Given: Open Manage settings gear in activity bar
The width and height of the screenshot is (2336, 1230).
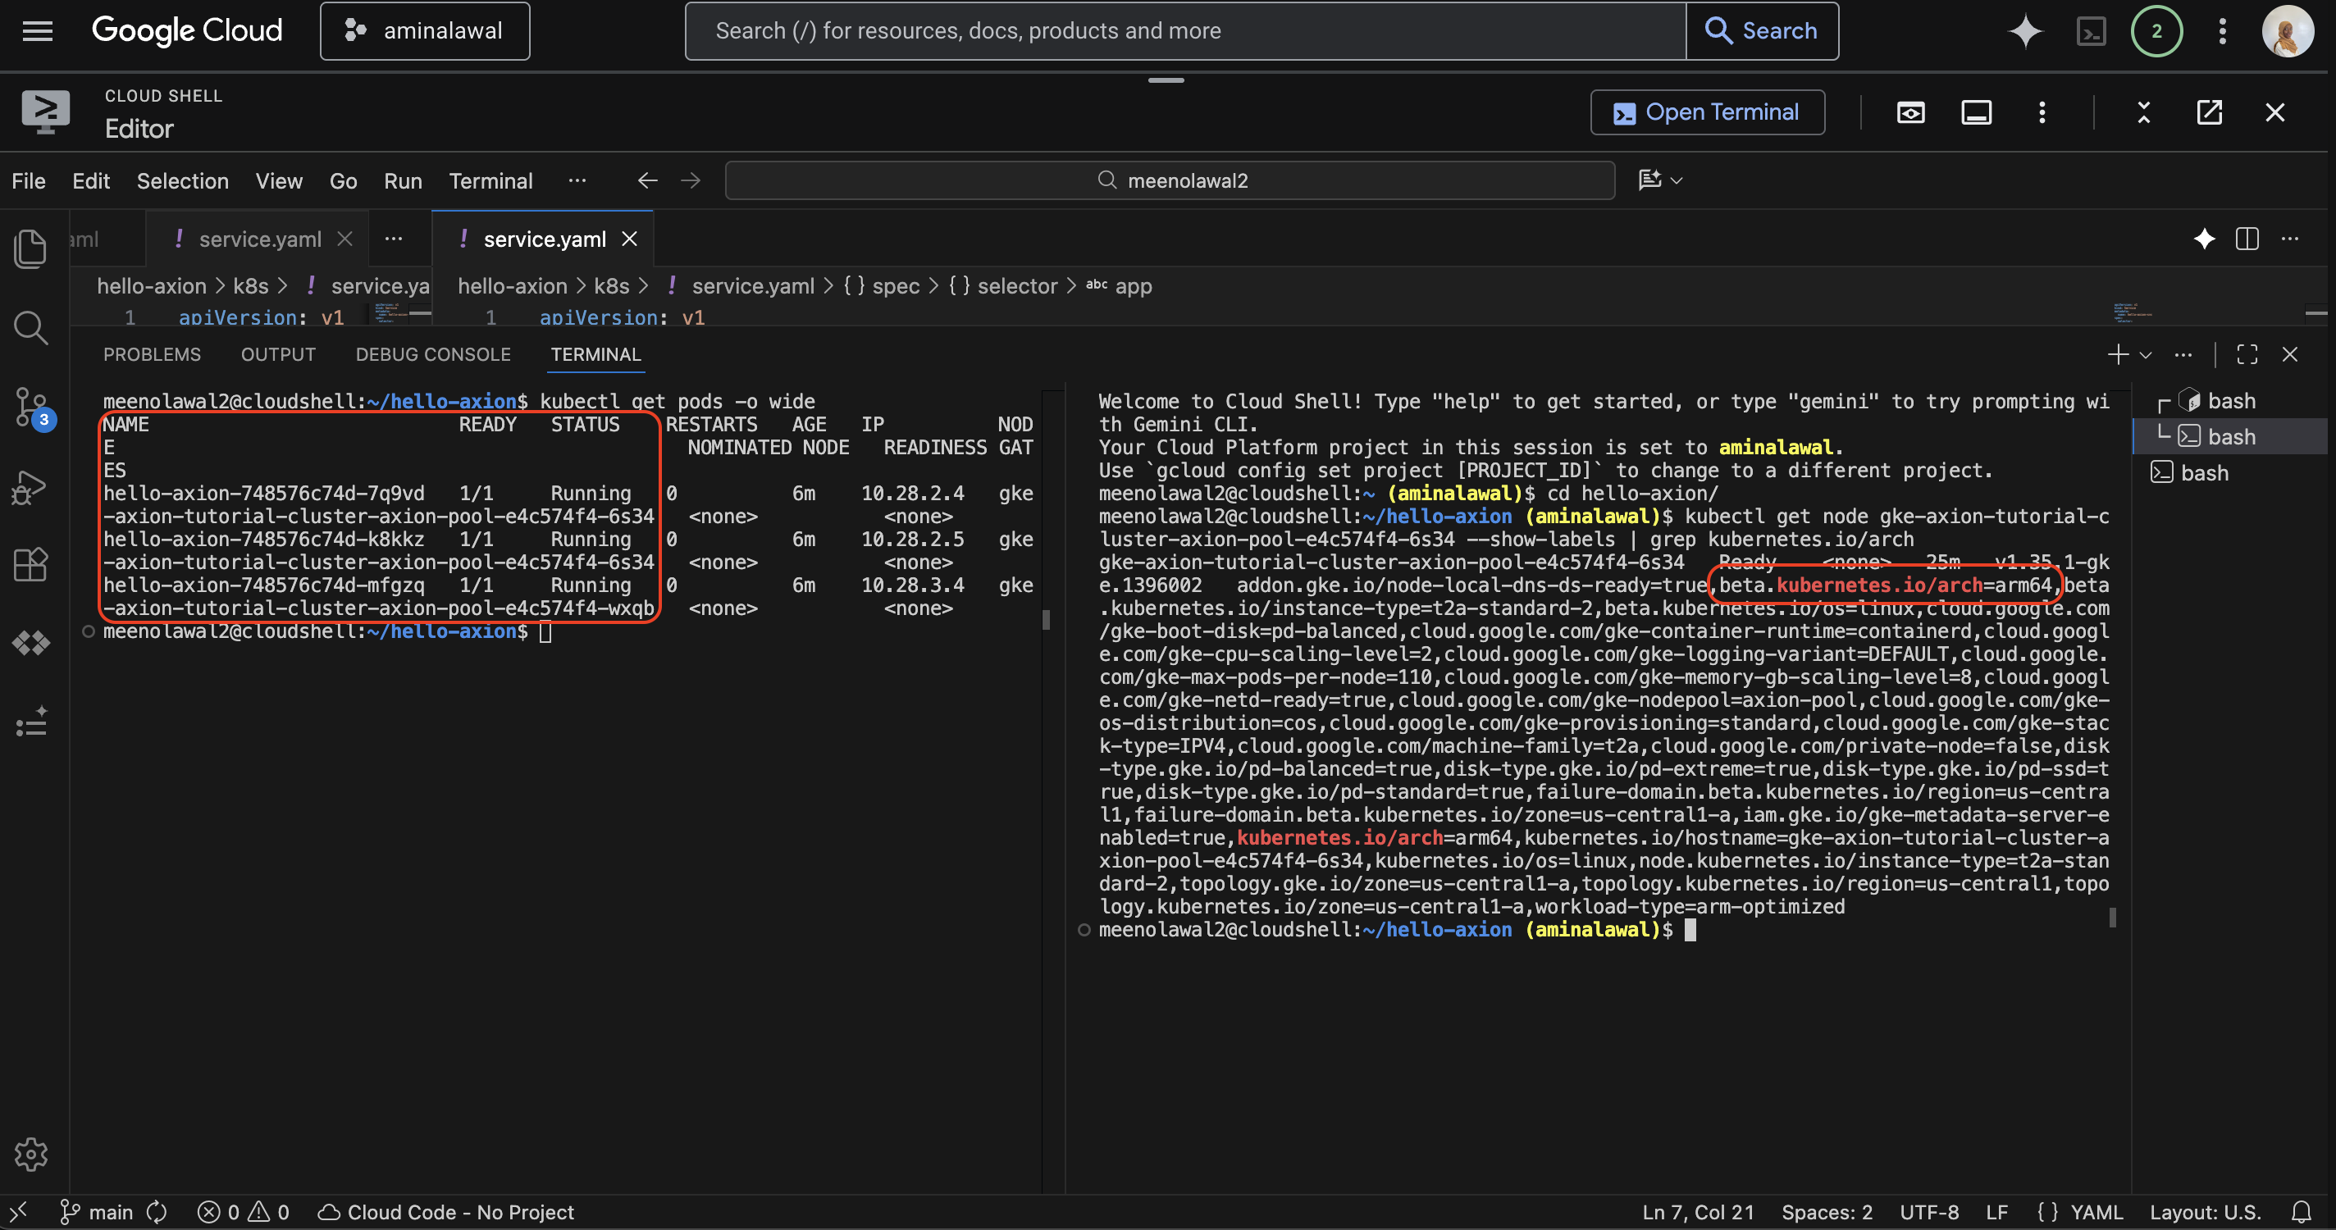Looking at the screenshot, I should (x=31, y=1154).
